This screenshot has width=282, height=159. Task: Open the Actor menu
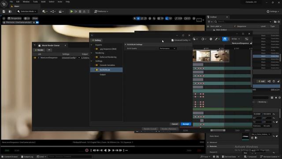click(60, 2)
